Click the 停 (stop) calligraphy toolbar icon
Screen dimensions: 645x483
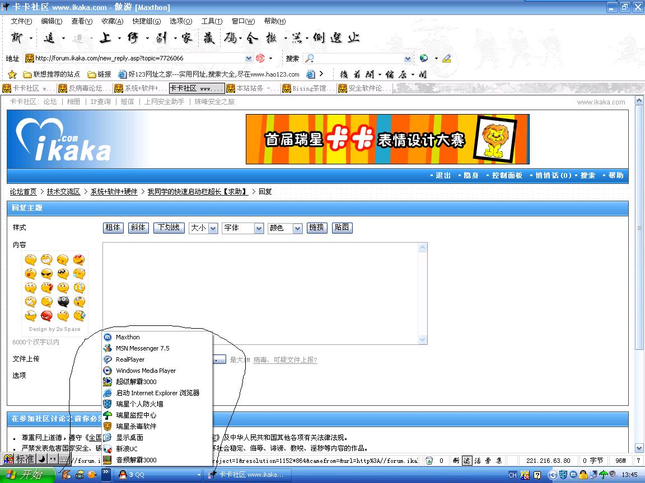tap(133, 38)
